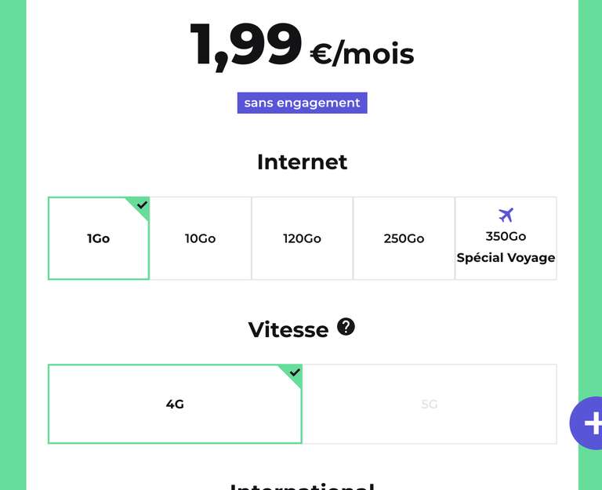602x490 pixels.
Task: Click the green checkmark corner on 4G
Action: [x=294, y=372]
